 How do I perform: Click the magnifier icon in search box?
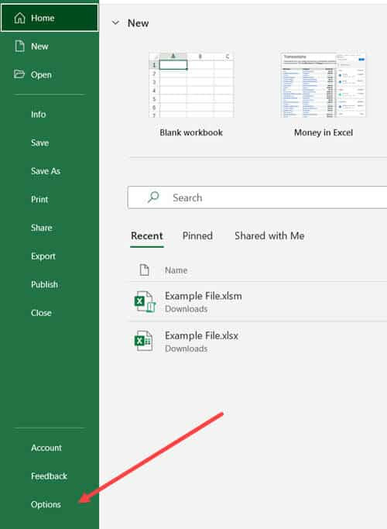coord(153,198)
